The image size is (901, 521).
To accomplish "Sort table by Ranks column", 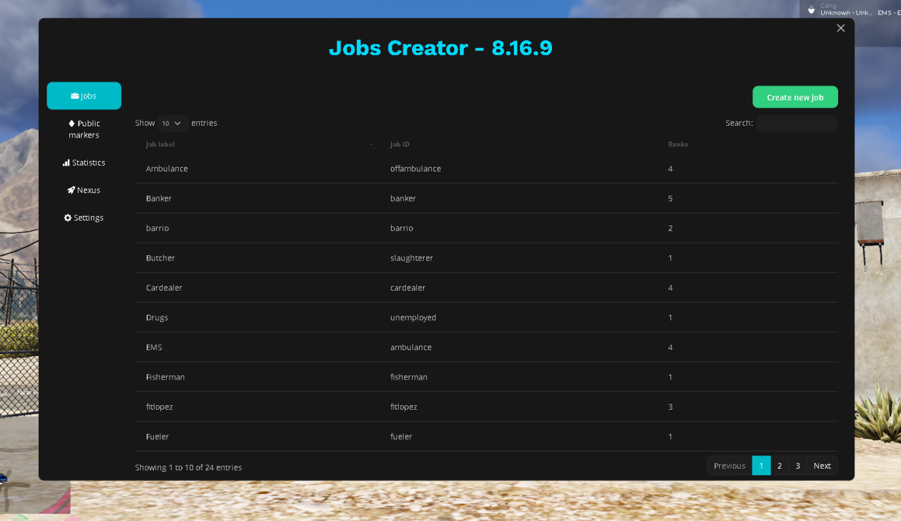I will (x=748, y=144).
